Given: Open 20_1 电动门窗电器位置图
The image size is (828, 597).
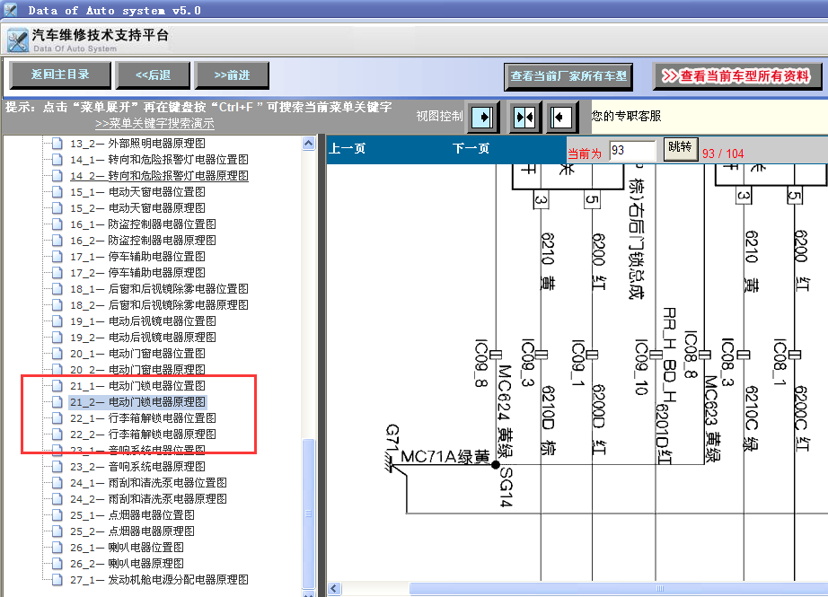Looking at the screenshot, I should click(x=137, y=353).
